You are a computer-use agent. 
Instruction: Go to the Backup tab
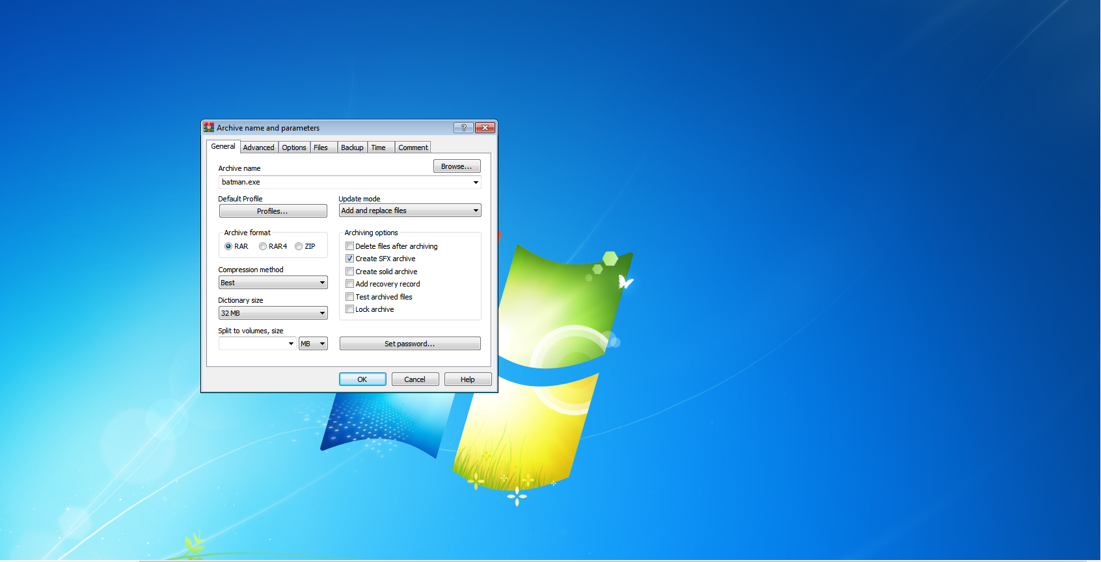352,147
